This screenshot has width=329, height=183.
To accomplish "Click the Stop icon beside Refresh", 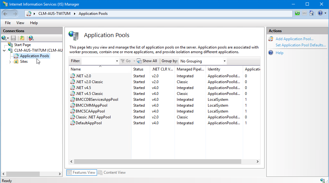I will [x=305, y=13].
